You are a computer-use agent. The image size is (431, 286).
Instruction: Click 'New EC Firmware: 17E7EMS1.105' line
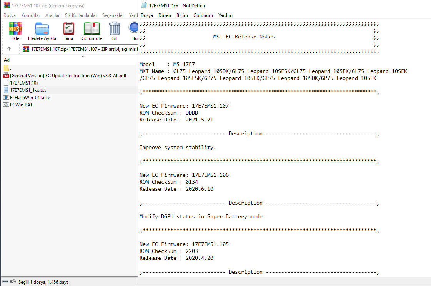[184, 244]
